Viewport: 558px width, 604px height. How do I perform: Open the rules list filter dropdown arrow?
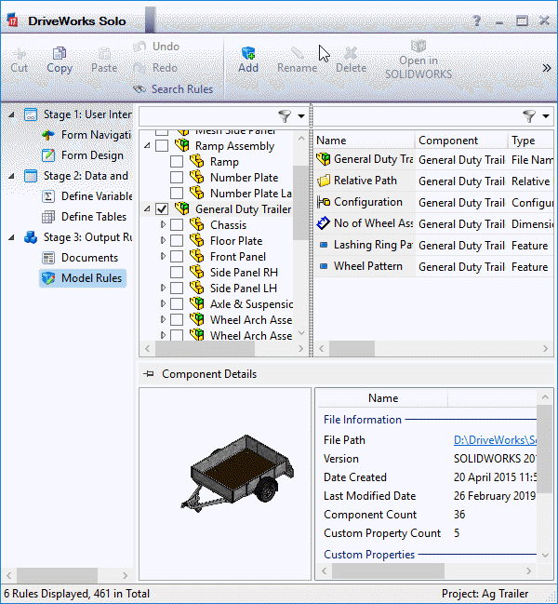click(x=546, y=116)
